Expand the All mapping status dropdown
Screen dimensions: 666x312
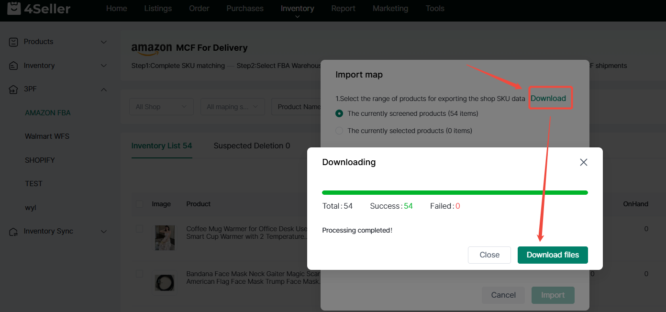pos(233,107)
